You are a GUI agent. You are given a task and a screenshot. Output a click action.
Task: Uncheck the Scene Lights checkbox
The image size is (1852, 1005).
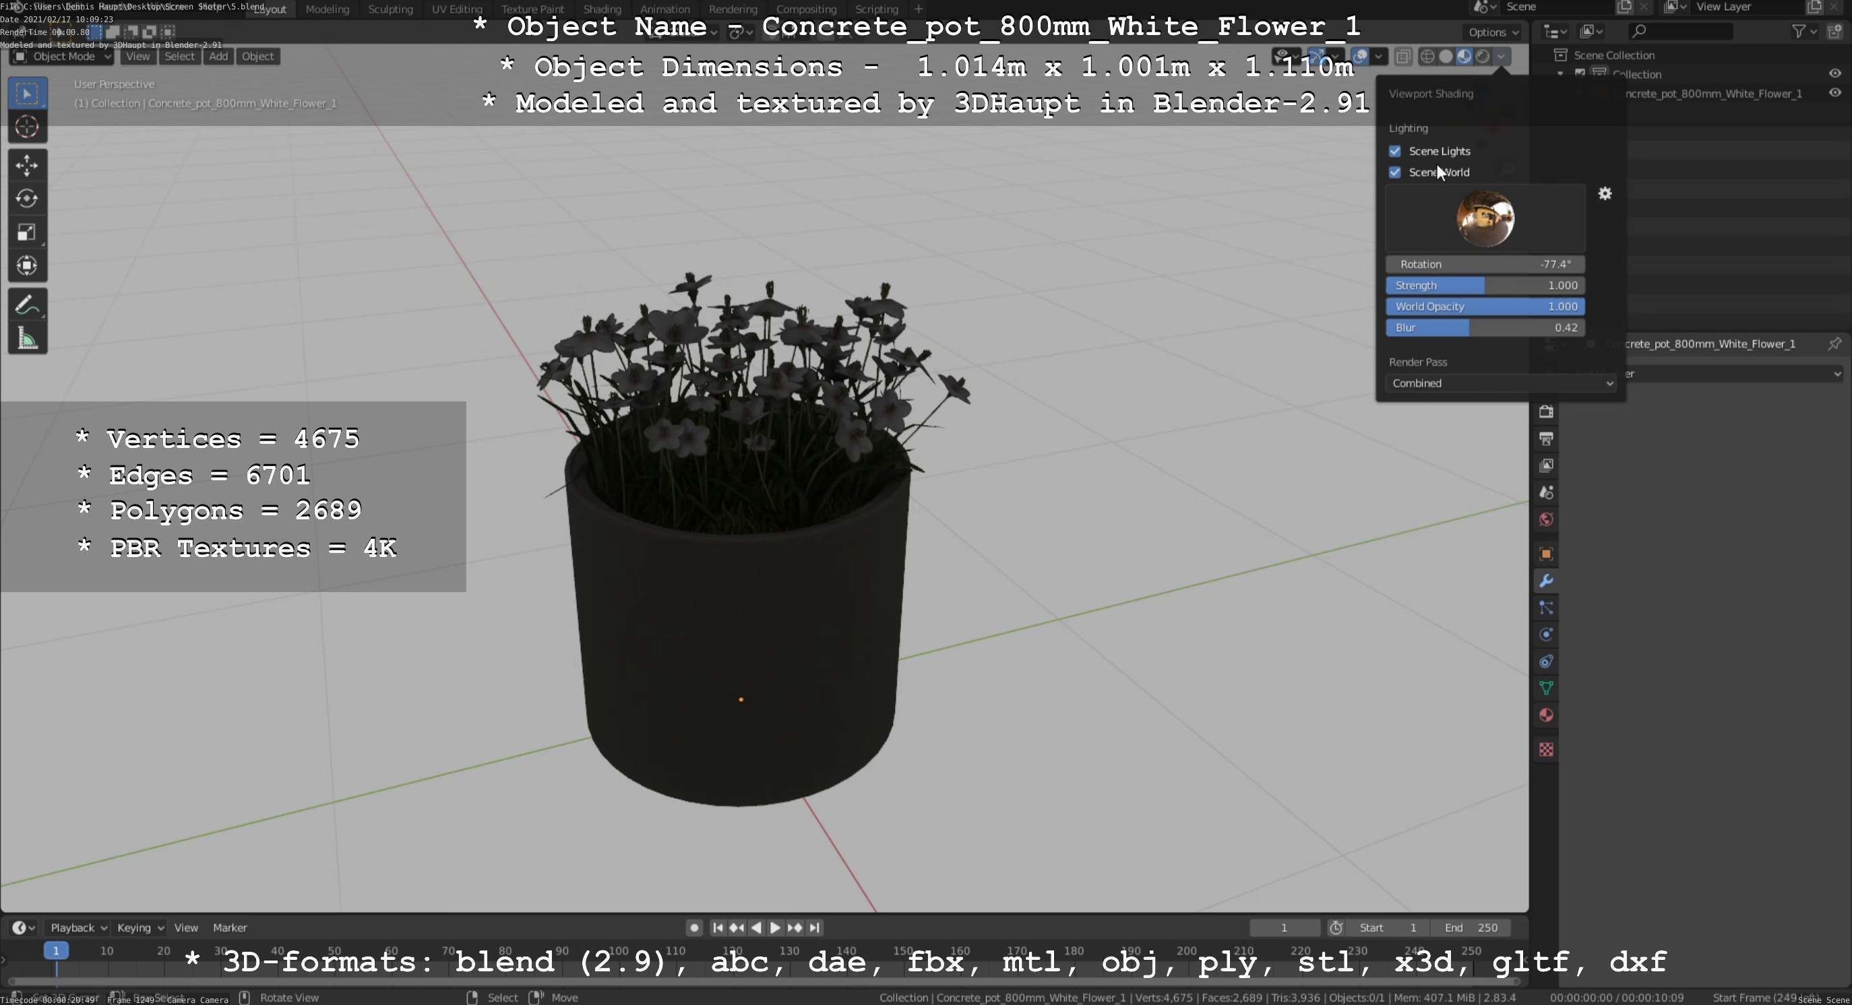(x=1395, y=151)
